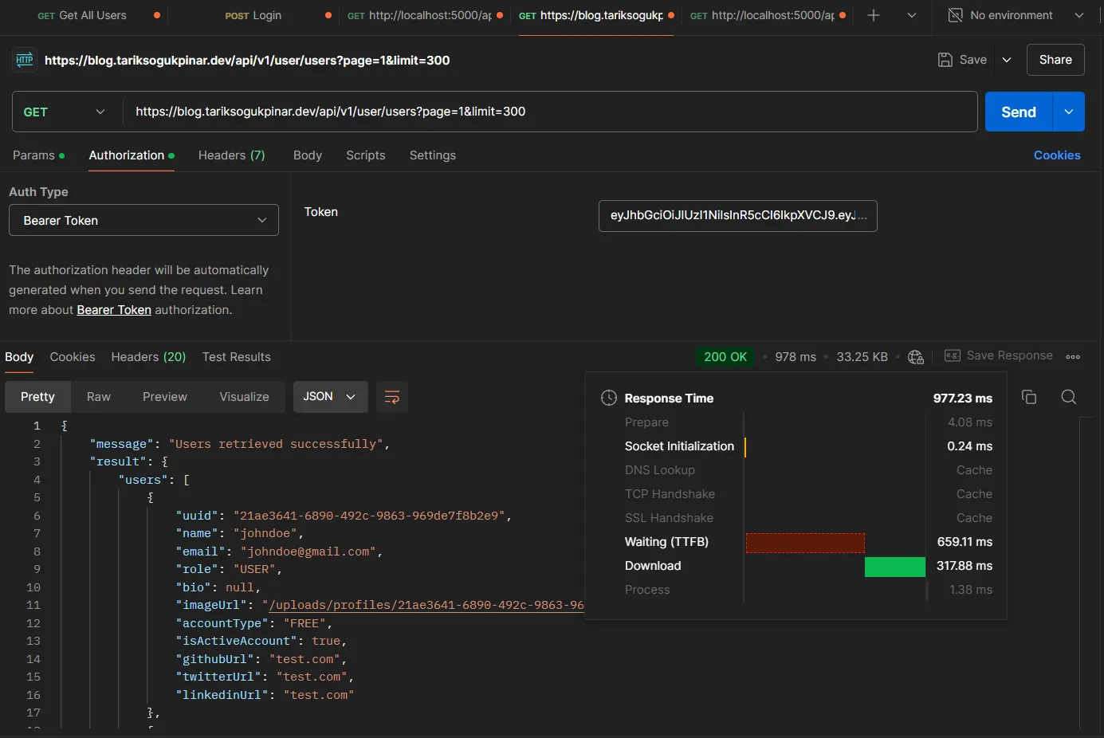Toggle line wrap icon next to JSON
The height and width of the screenshot is (738, 1104).
point(392,397)
